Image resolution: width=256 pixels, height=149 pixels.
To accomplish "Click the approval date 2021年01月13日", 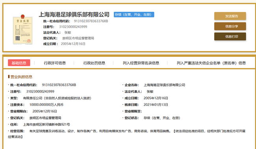I will (x=156, y=105).
